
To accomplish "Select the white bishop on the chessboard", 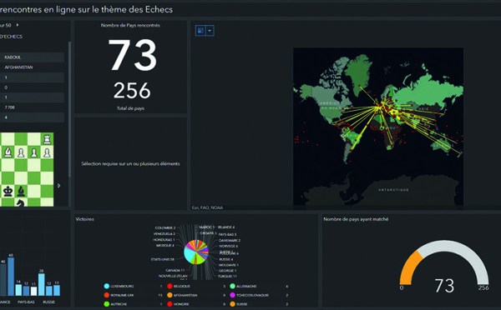I will (8, 152).
